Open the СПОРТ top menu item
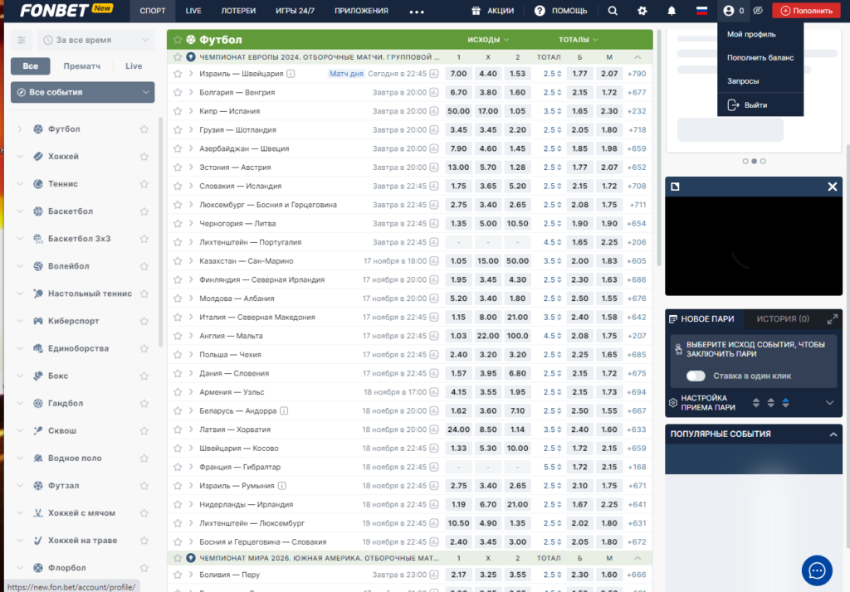 point(153,11)
